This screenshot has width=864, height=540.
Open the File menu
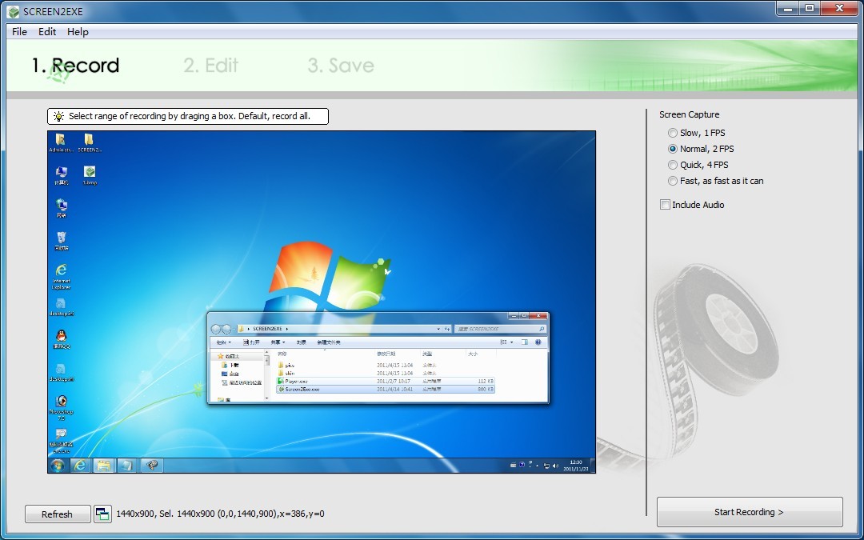click(19, 32)
